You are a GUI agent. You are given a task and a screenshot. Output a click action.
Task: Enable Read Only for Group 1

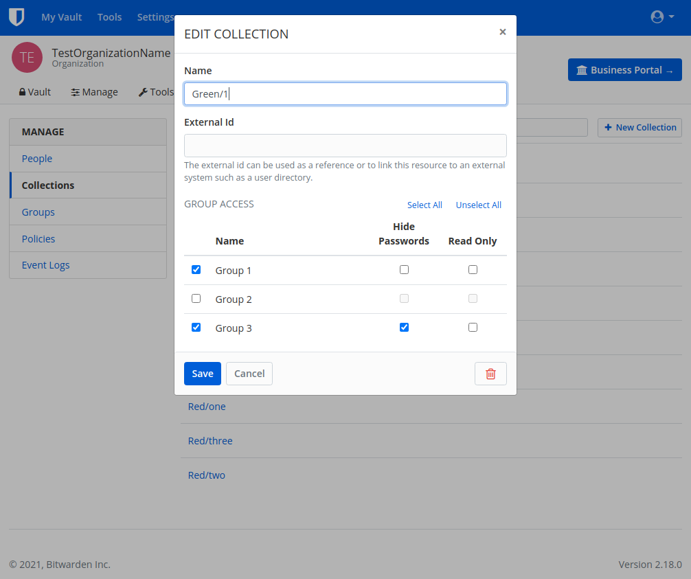pyautogui.click(x=473, y=269)
